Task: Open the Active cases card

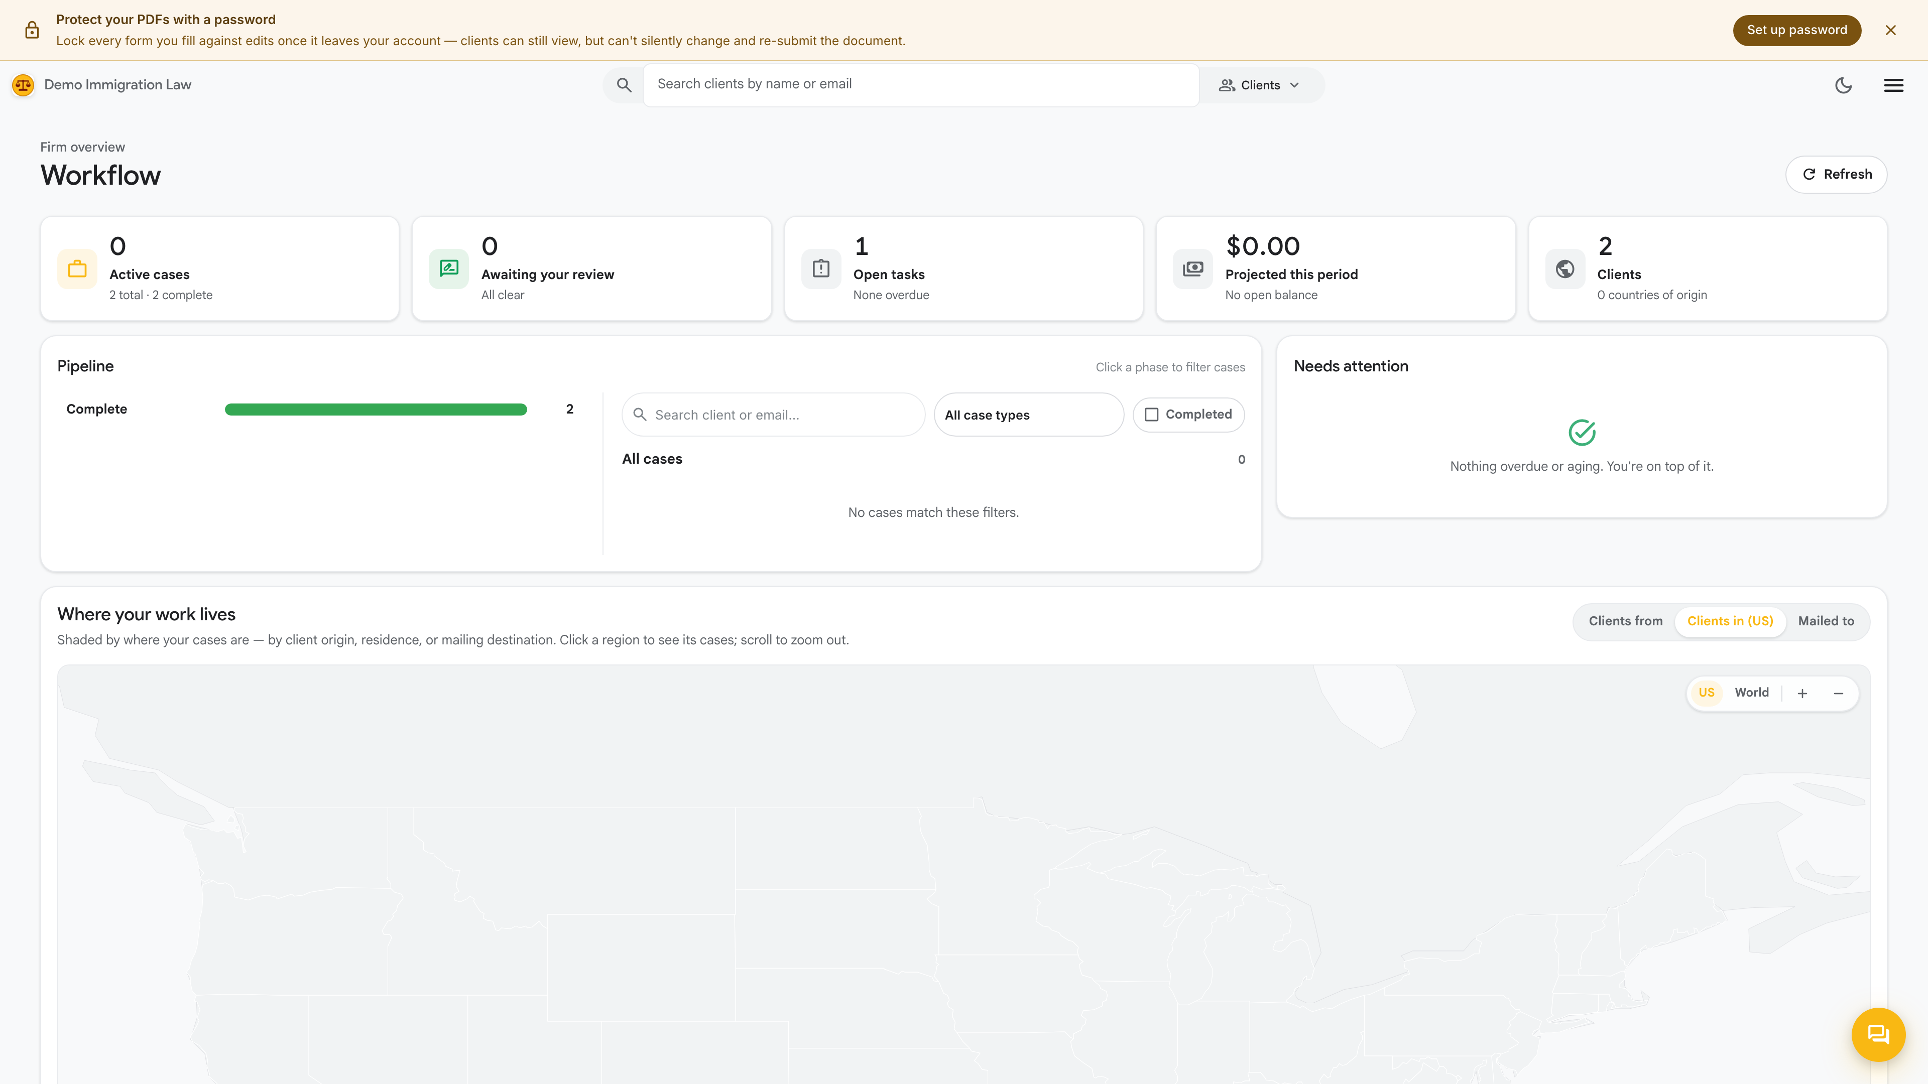Action: pyautogui.click(x=219, y=268)
